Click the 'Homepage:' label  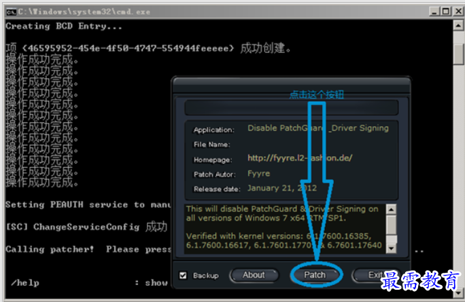tap(213, 160)
